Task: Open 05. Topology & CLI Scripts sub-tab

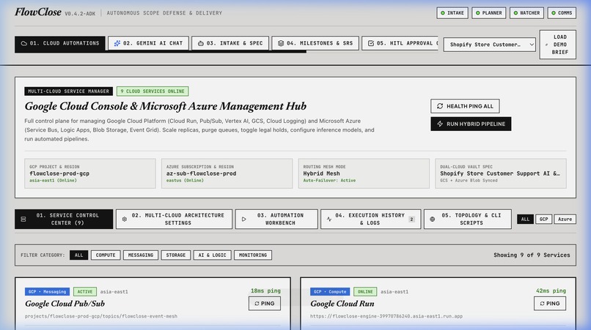Action: pyautogui.click(x=467, y=219)
